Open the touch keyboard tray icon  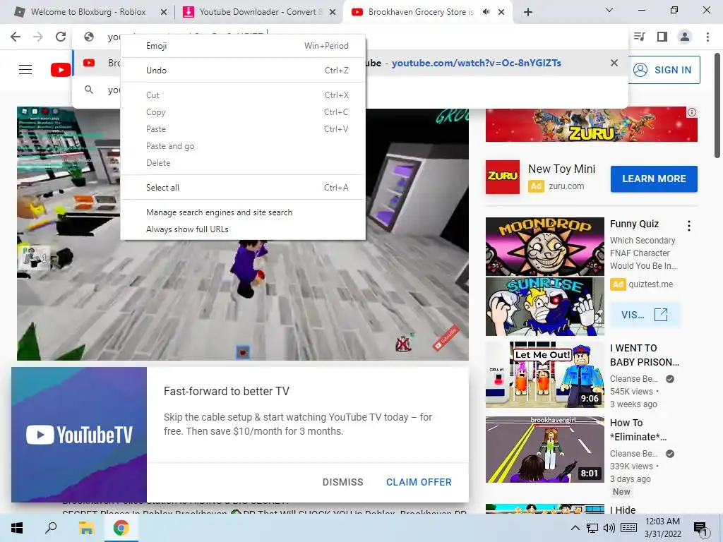click(x=629, y=528)
